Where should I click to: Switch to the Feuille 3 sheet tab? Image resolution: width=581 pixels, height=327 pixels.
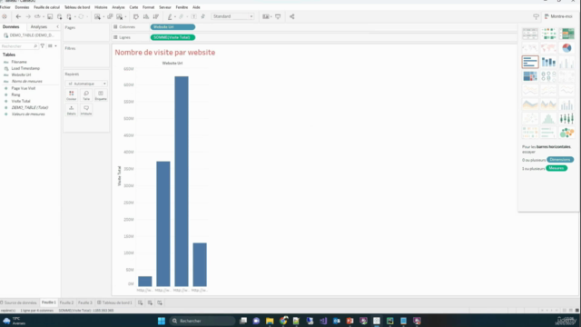tap(84, 302)
